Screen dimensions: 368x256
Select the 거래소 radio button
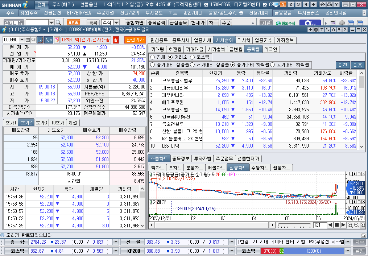[x=170, y=57]
